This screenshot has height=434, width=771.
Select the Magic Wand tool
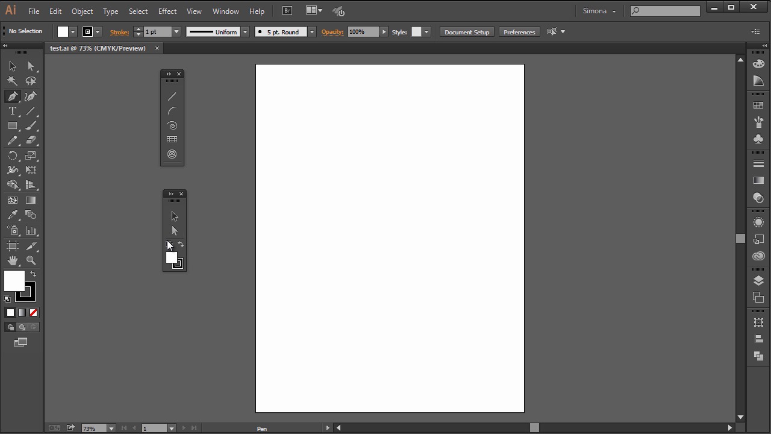13,81
